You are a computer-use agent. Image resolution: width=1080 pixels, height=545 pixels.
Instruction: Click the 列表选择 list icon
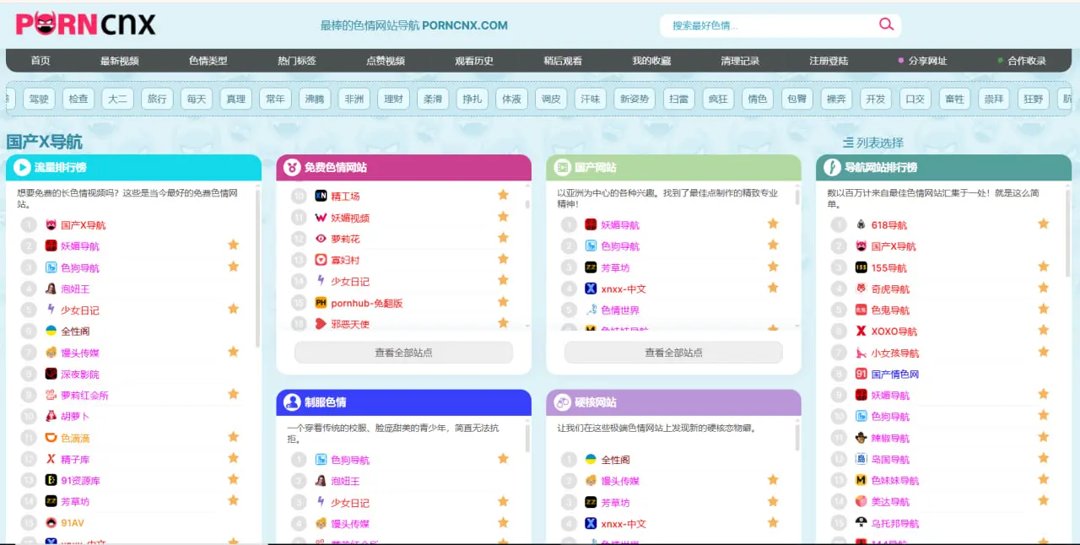848,143
